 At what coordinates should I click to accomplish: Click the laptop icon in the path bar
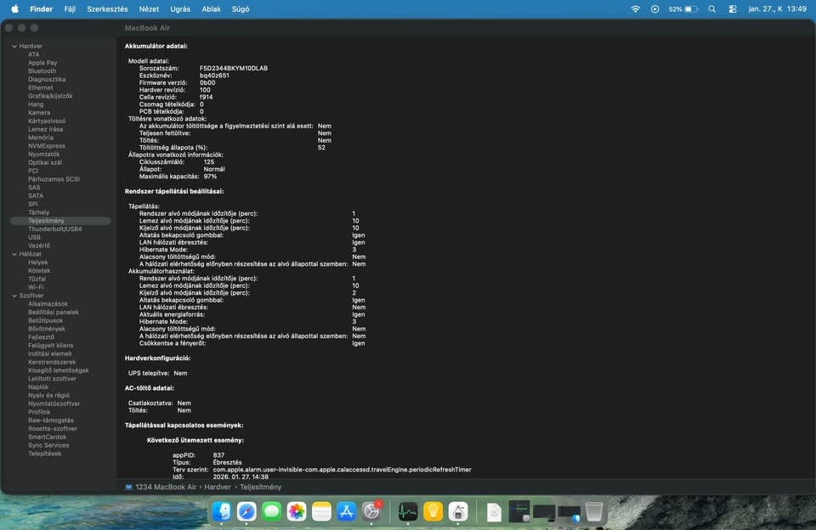[x=128, y=488]
